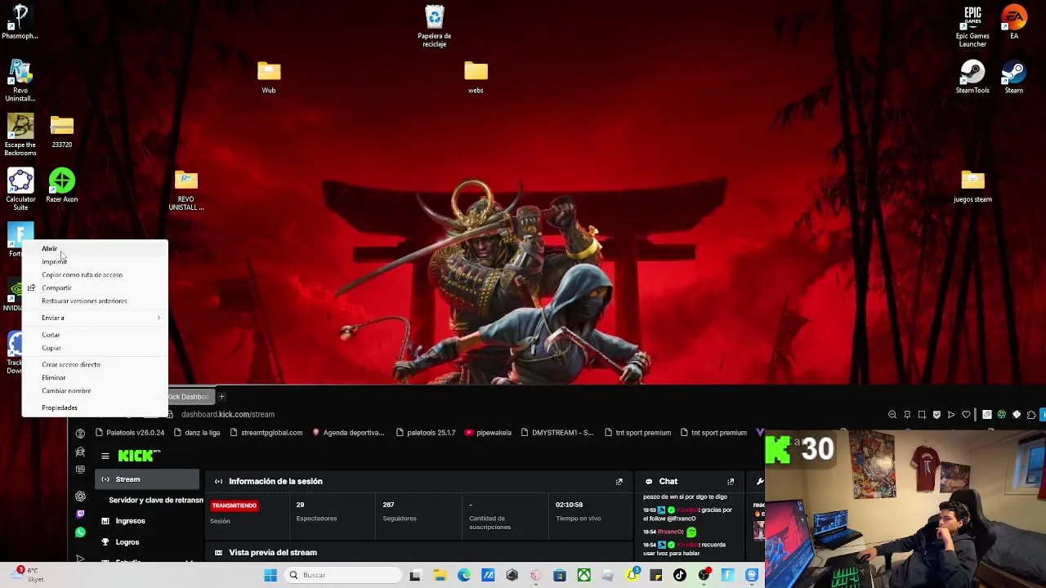Open the Twitch icon in the browser sidebar
Viewport: 1046px width, 588px height.
(80, 514)
